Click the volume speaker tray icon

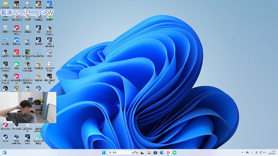(265, 153)
